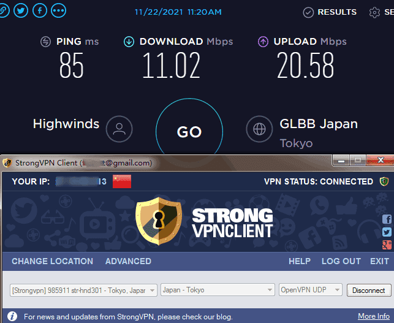
Task: Copy result link icon at top left
Action: pos(4,10)
